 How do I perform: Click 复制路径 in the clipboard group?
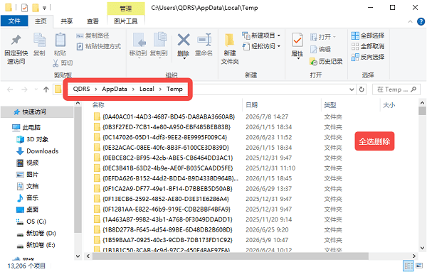pos(93,36)
